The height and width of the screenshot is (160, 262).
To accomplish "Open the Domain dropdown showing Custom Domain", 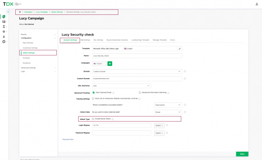I will click(x=137, y=71).
